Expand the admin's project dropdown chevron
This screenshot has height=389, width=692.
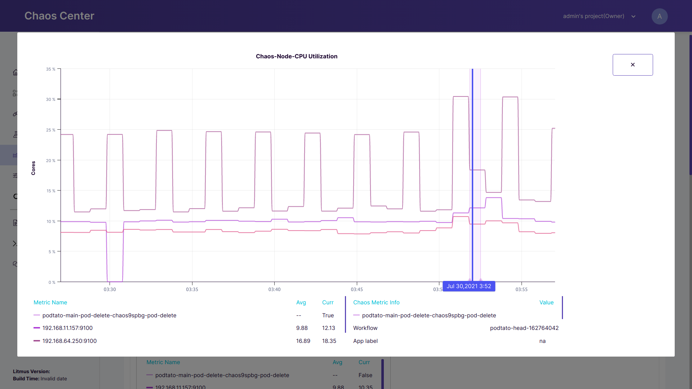point(633,17)
